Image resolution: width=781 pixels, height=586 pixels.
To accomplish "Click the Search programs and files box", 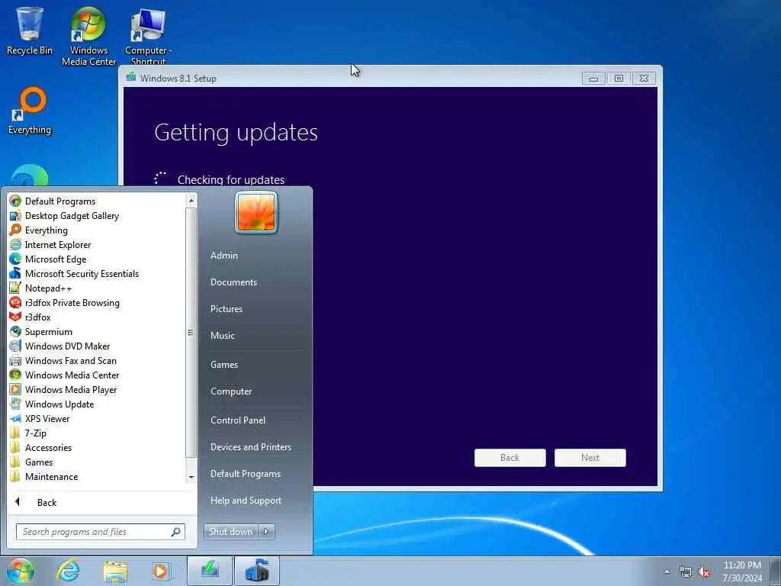I will pyautogui.click(x=101, y=532).
